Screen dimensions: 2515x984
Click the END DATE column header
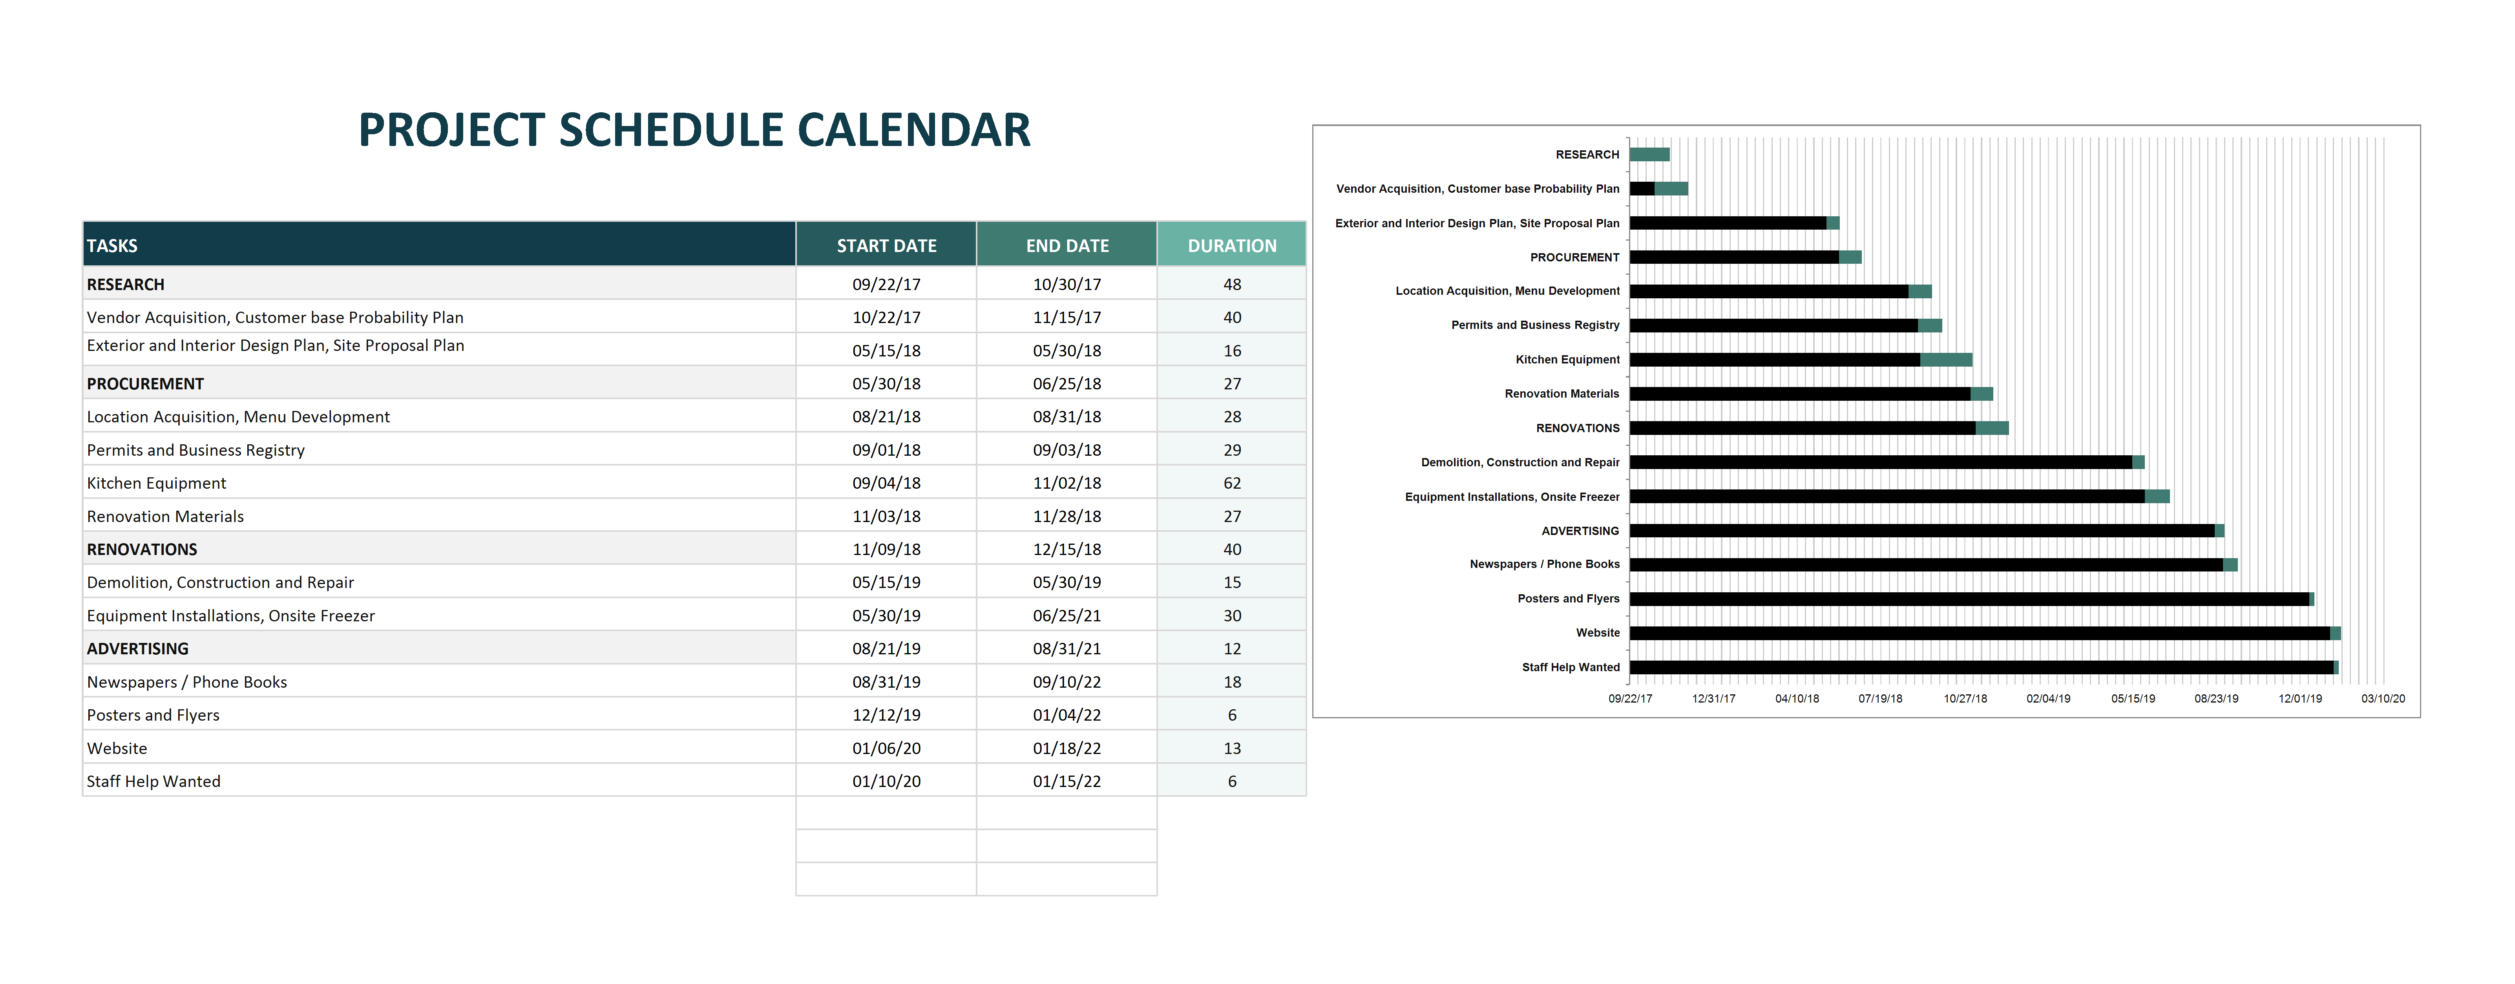[1066, 244]
